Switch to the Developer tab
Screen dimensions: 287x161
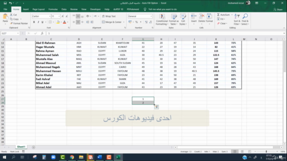[95, 9]
